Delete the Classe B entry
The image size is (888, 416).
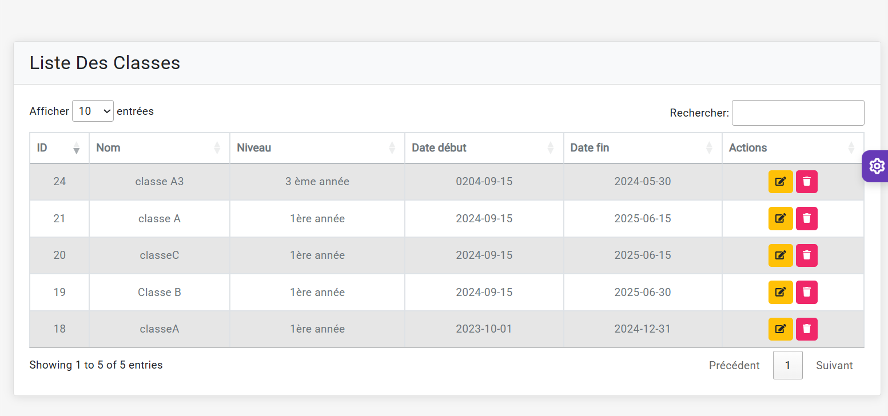coord(806,292)
